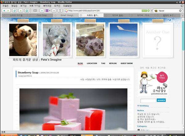Open the 편집(E) menu
The width and height of the screenshot is (185, 136).
[x=14, y=6]
